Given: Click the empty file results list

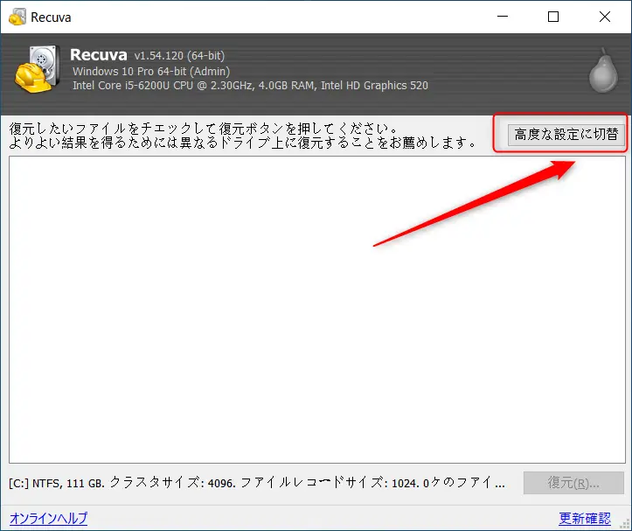Looking at the screenshot, I should (x=317, y=310).
